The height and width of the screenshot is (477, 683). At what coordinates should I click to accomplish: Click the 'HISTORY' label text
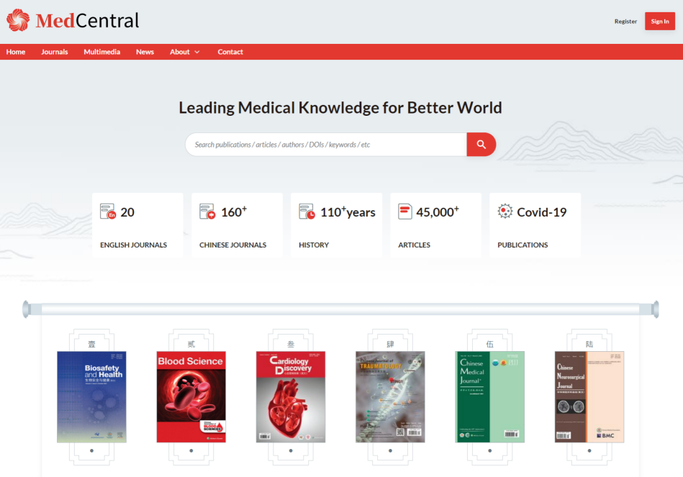(x=314, y=245)
